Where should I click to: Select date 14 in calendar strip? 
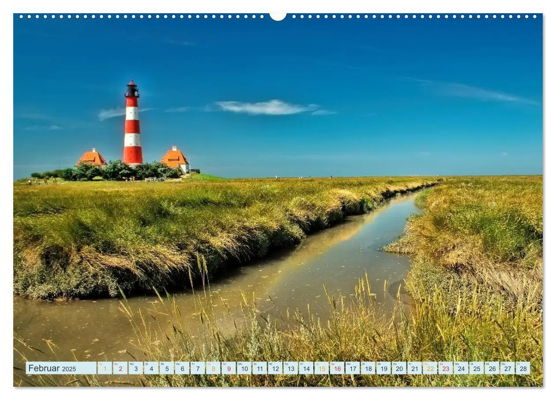click(306, 368)
